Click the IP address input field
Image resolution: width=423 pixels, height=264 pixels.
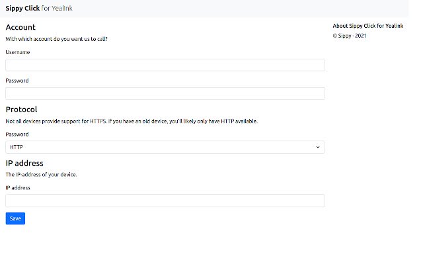click(x=165, y=201)
